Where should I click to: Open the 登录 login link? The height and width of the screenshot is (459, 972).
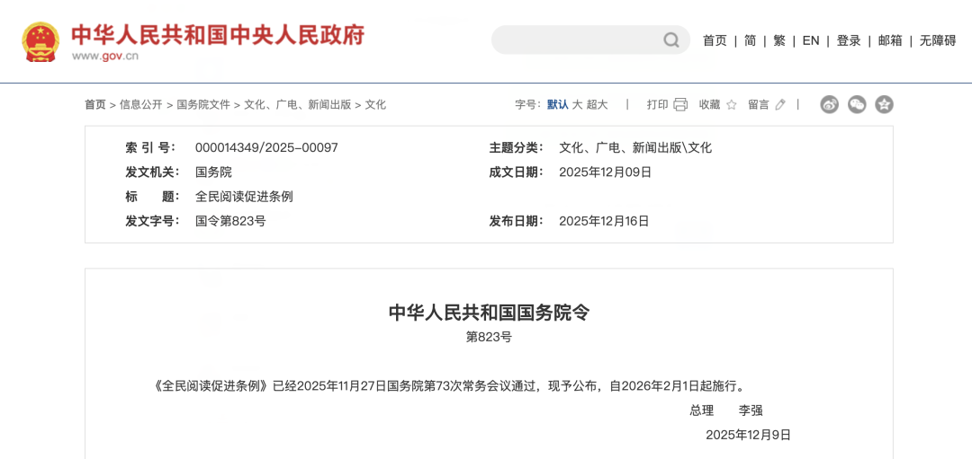click(x=849, y=40)
